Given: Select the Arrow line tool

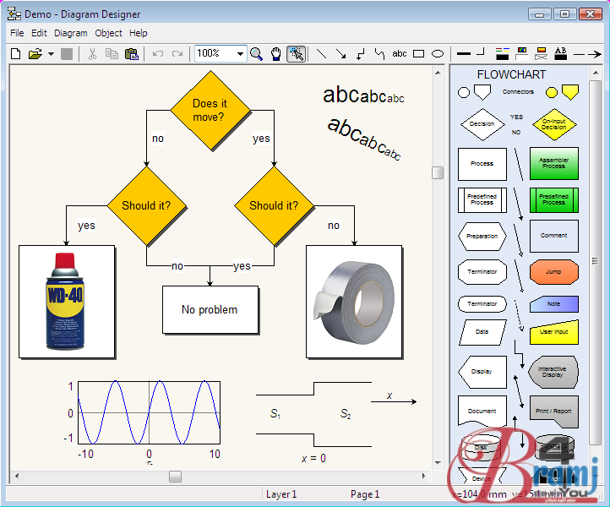Looking at the screenshot, I should pyautogui.click(x=340, y=54).
